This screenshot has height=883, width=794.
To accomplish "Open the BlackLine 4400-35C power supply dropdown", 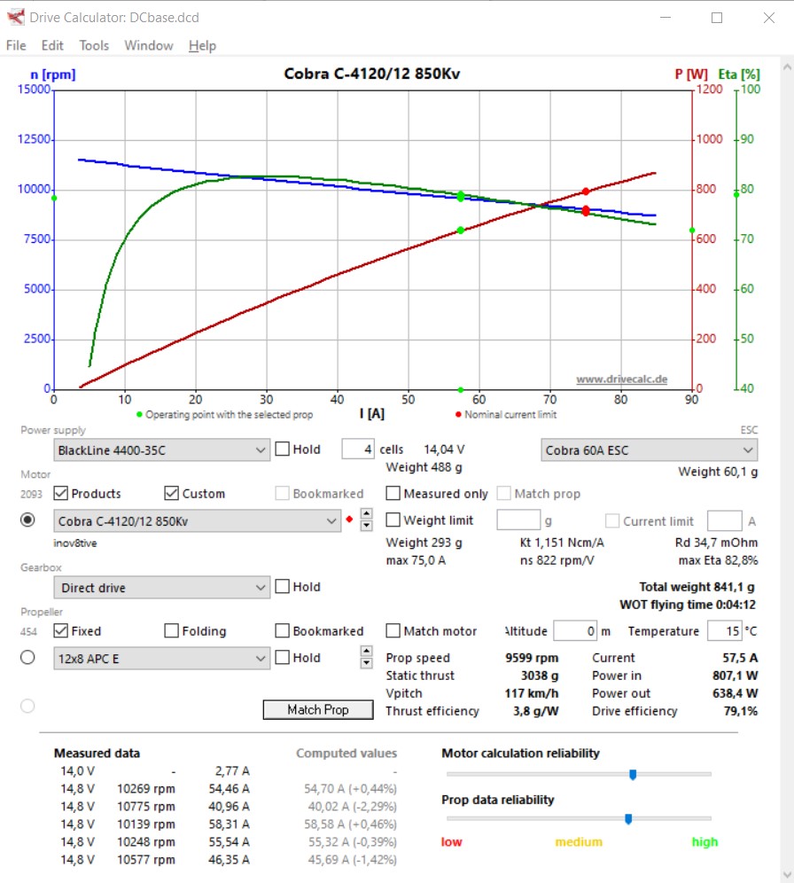I will [x=161, y=450].
